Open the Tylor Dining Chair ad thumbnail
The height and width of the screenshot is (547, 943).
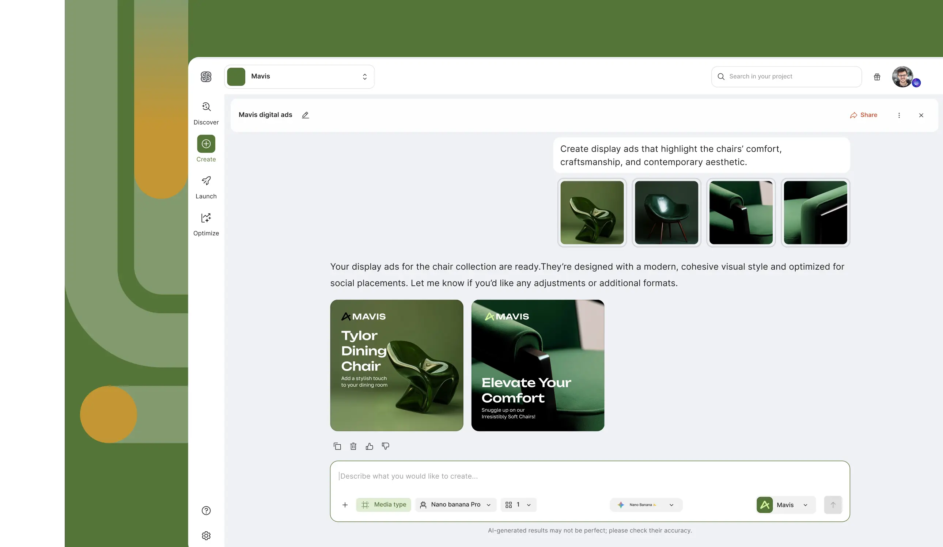point(397,365)
